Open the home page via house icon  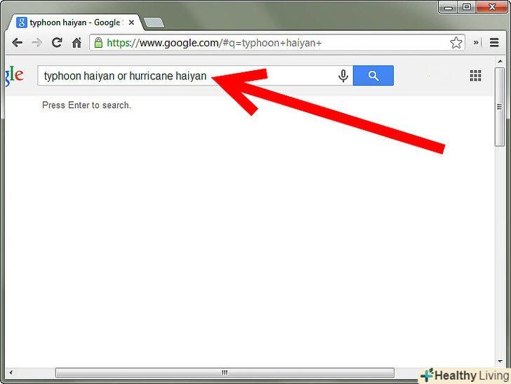point(77,43)
